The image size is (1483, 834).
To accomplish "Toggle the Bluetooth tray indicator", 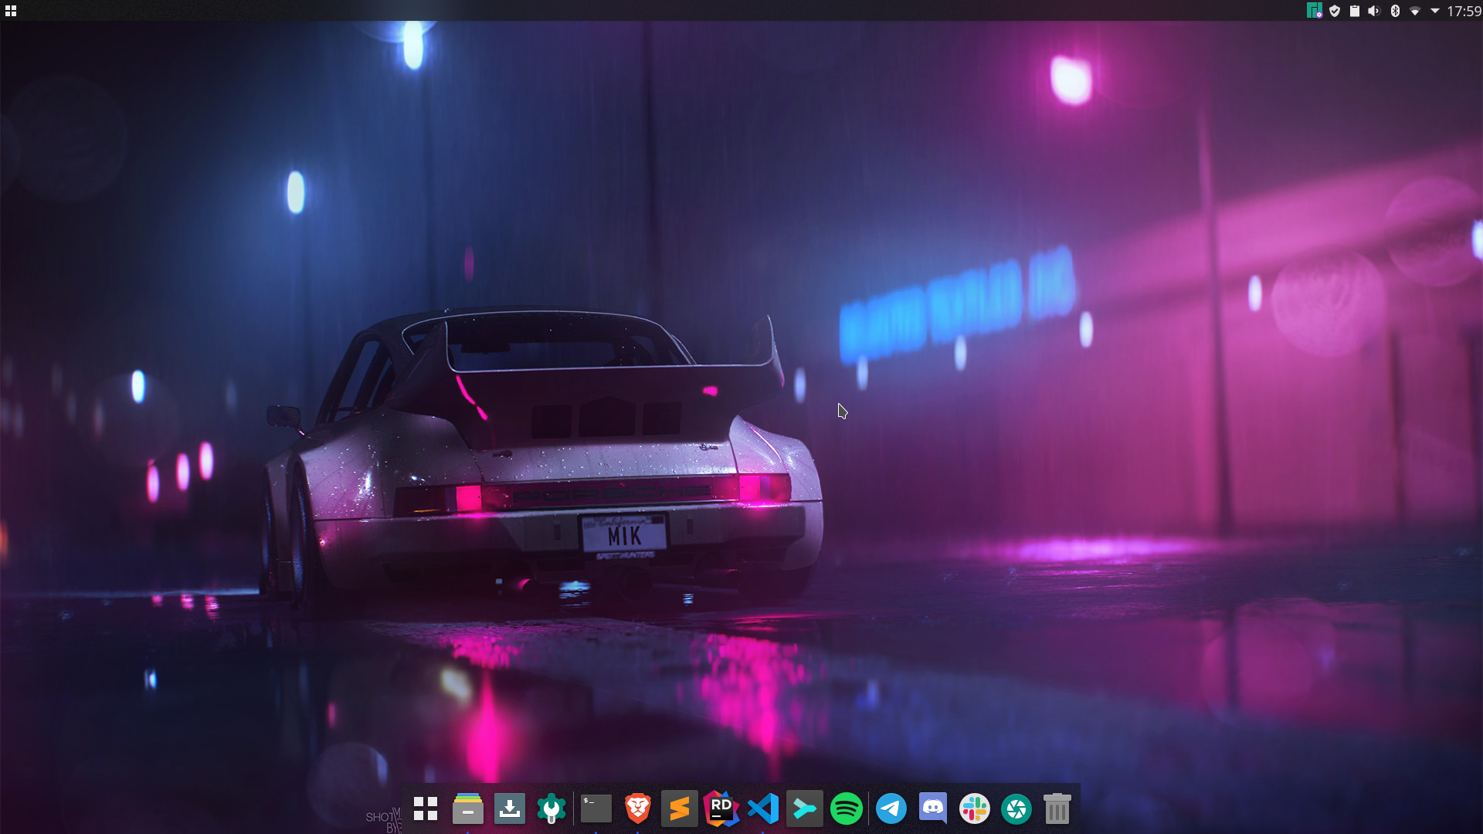I will coord(1395,11).
